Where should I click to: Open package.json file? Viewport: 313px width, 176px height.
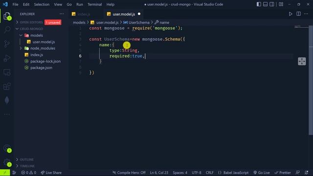pyautogui.click(x=41, y=67)
